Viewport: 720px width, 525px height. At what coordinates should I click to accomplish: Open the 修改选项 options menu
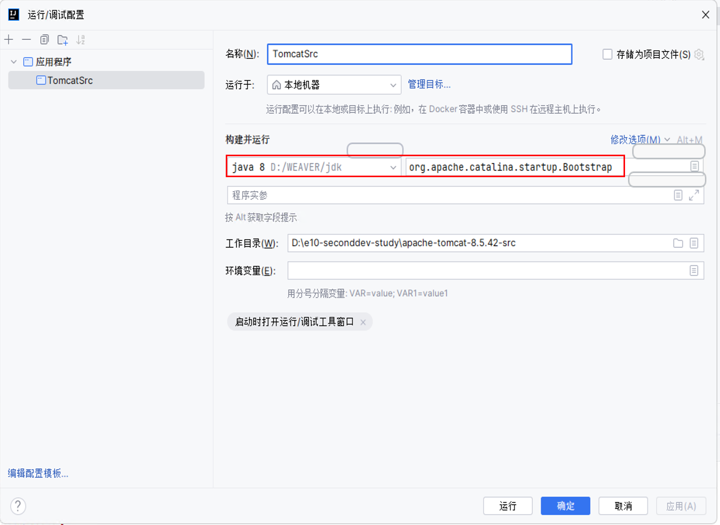[x=640, y=139]
